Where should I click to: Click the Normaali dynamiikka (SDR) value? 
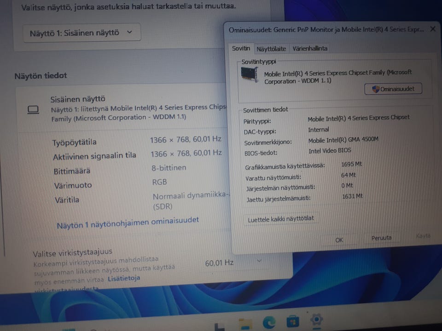(x=191, y=200)
